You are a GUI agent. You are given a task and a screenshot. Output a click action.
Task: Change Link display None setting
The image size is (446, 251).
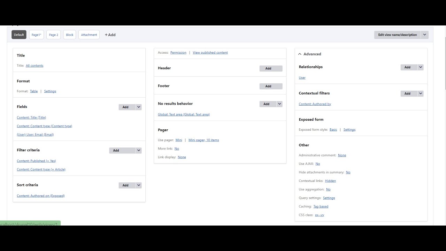[x=182, y=157]
